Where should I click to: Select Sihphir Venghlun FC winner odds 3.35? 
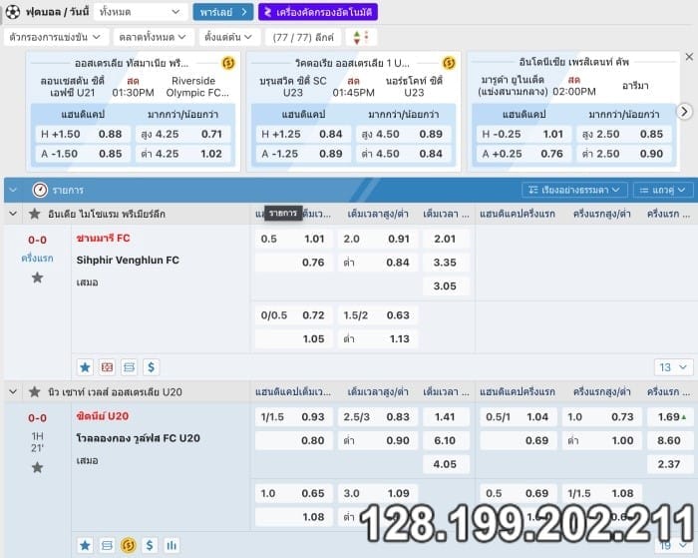click(446, 263)
